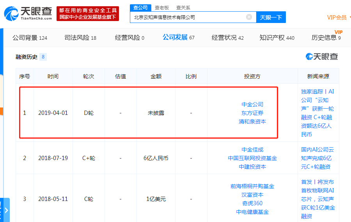Open investor link 清和泉资本
Image resolution: width=351 pixels, height=222 pixels.
click(252, 122)
